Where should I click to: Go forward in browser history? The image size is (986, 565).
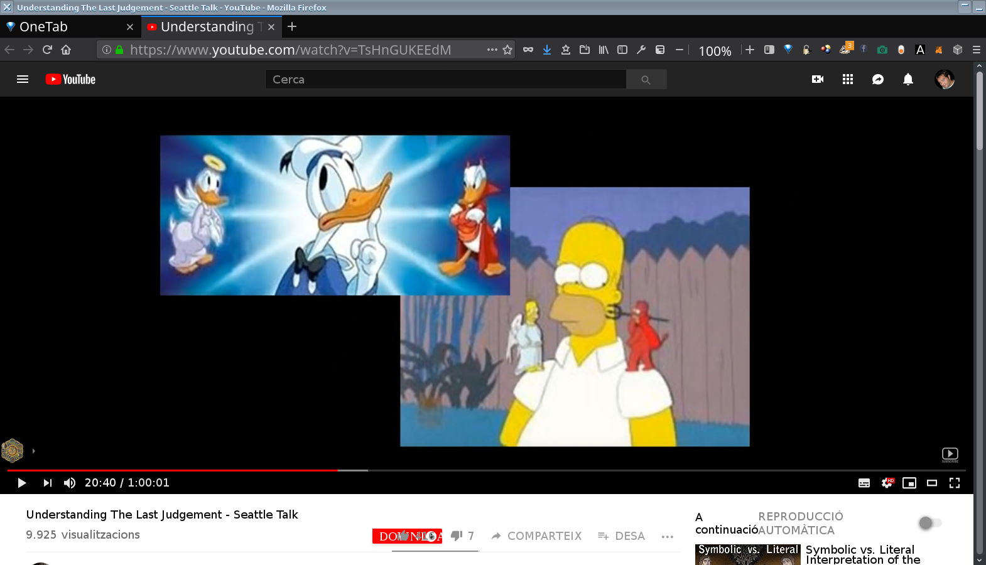click(28, 50)
